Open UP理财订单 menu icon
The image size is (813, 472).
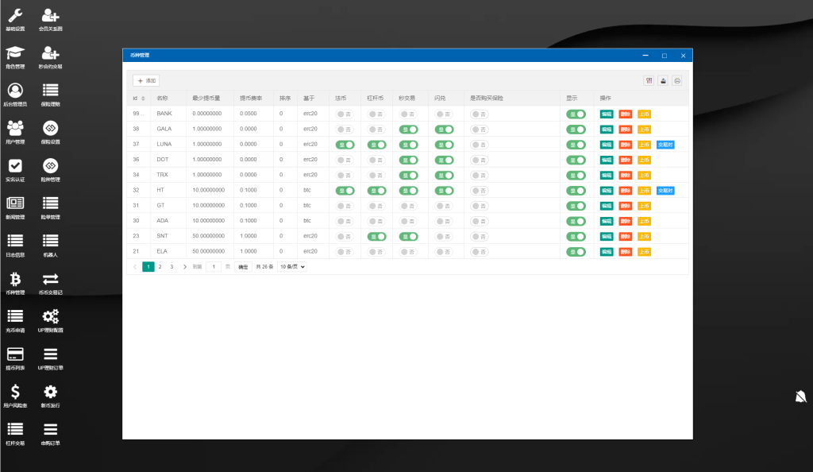(x=50, y=354)
